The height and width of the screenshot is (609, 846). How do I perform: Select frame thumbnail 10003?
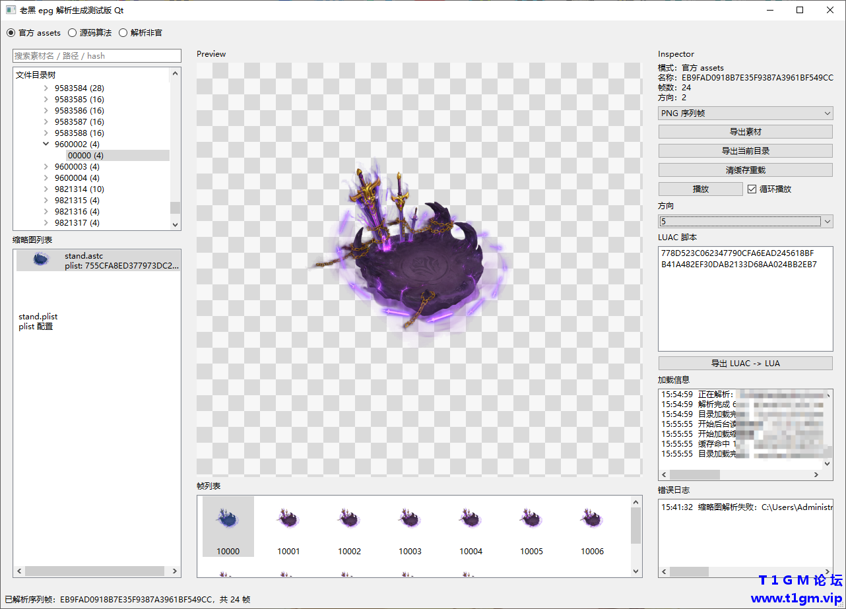click(410, 527)
